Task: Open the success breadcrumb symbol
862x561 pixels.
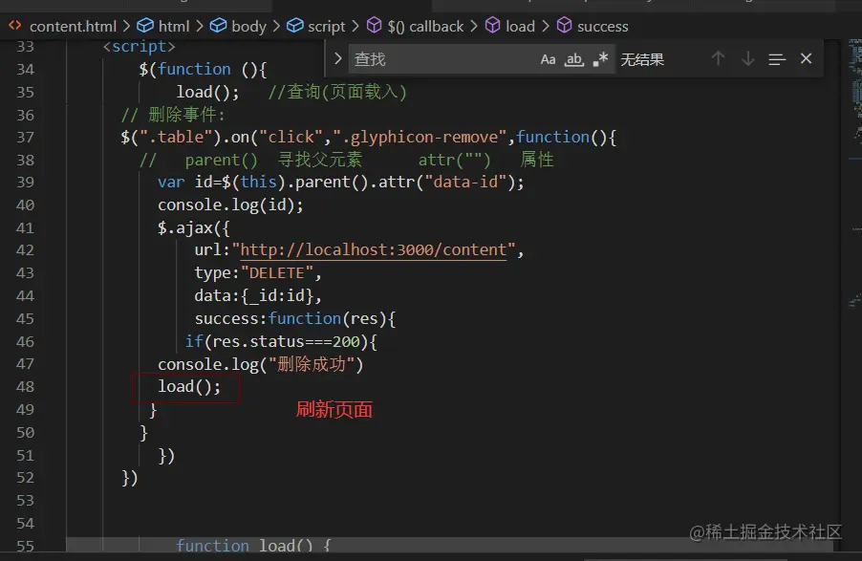Action: pos(602,26)
